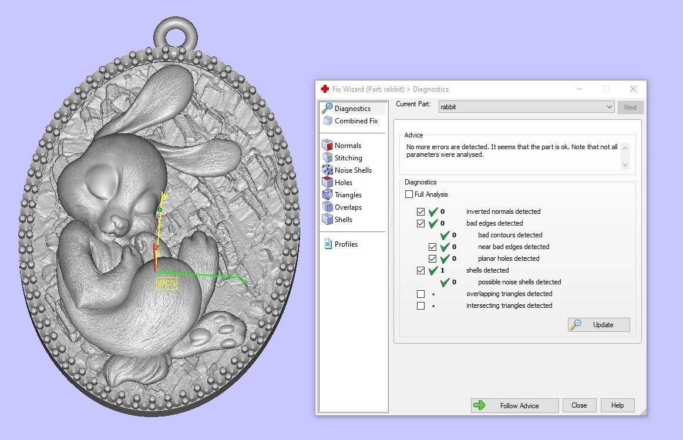Click advice box scroll down arrow
The height and width of the screenshot is (440, 683).
tap(625, 164)
